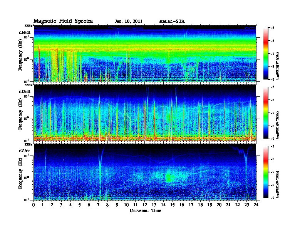Click the "-7" value on the dD/dt colorbar
The image size is (305, 235).
(273, 113)
